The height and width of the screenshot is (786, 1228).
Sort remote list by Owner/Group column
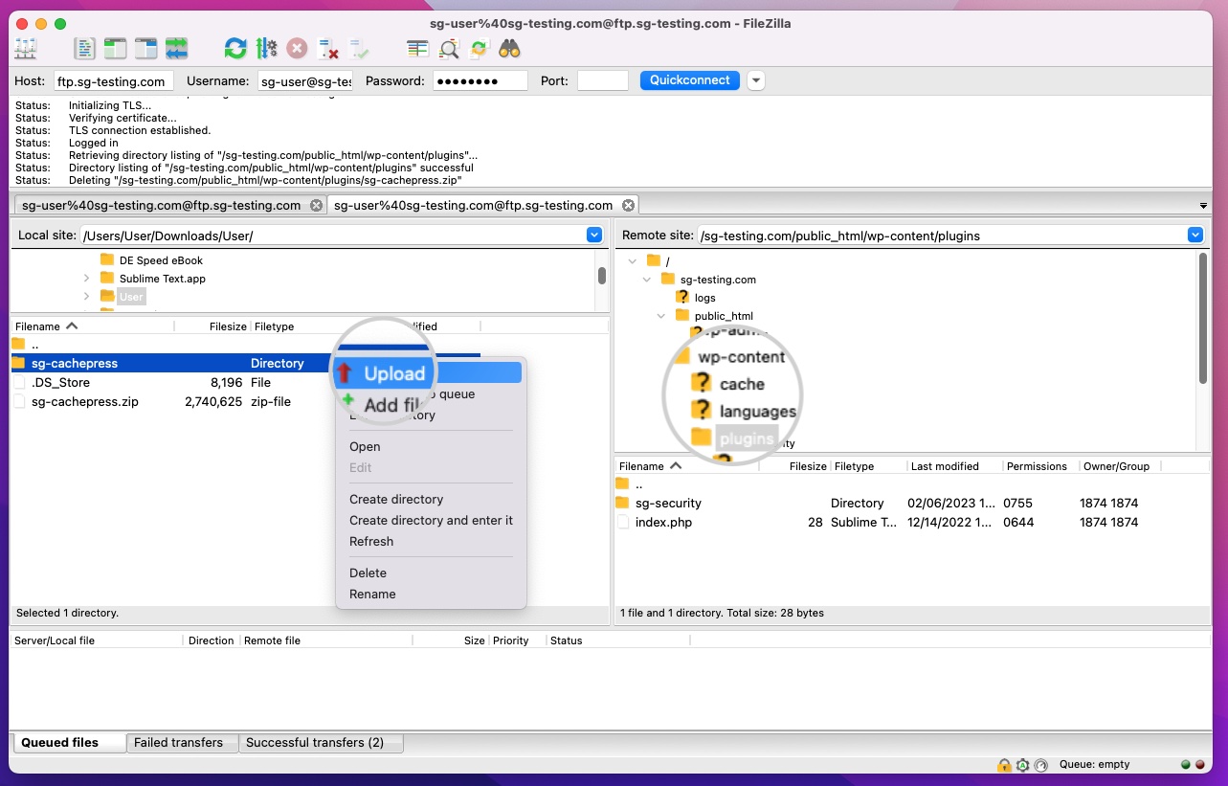tap(1119, 466)
